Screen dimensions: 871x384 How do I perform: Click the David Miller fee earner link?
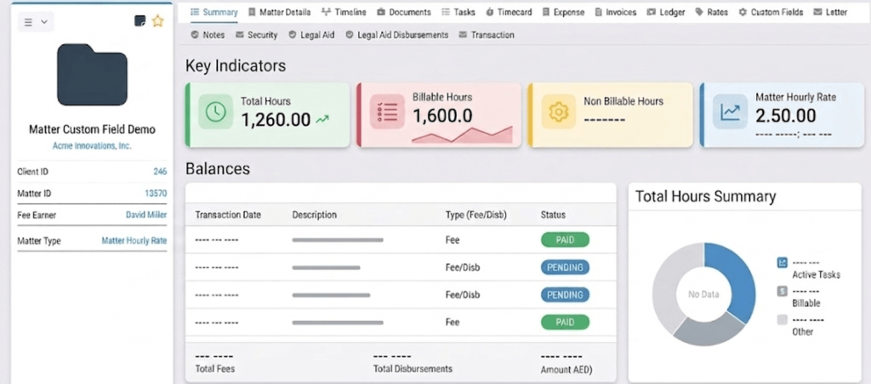(x=145, y=215)
